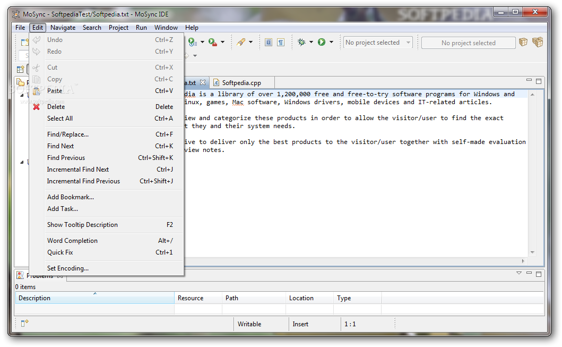Choose Paste from the Edit menu
The image size is (562, 347).
(107, 91)
